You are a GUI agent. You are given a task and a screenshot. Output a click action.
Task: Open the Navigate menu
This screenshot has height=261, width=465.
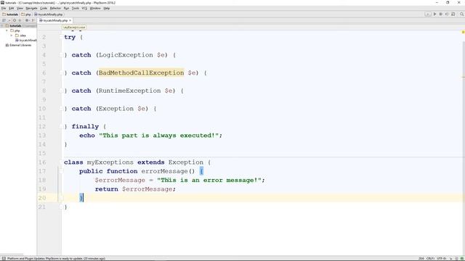pos(31,8)
